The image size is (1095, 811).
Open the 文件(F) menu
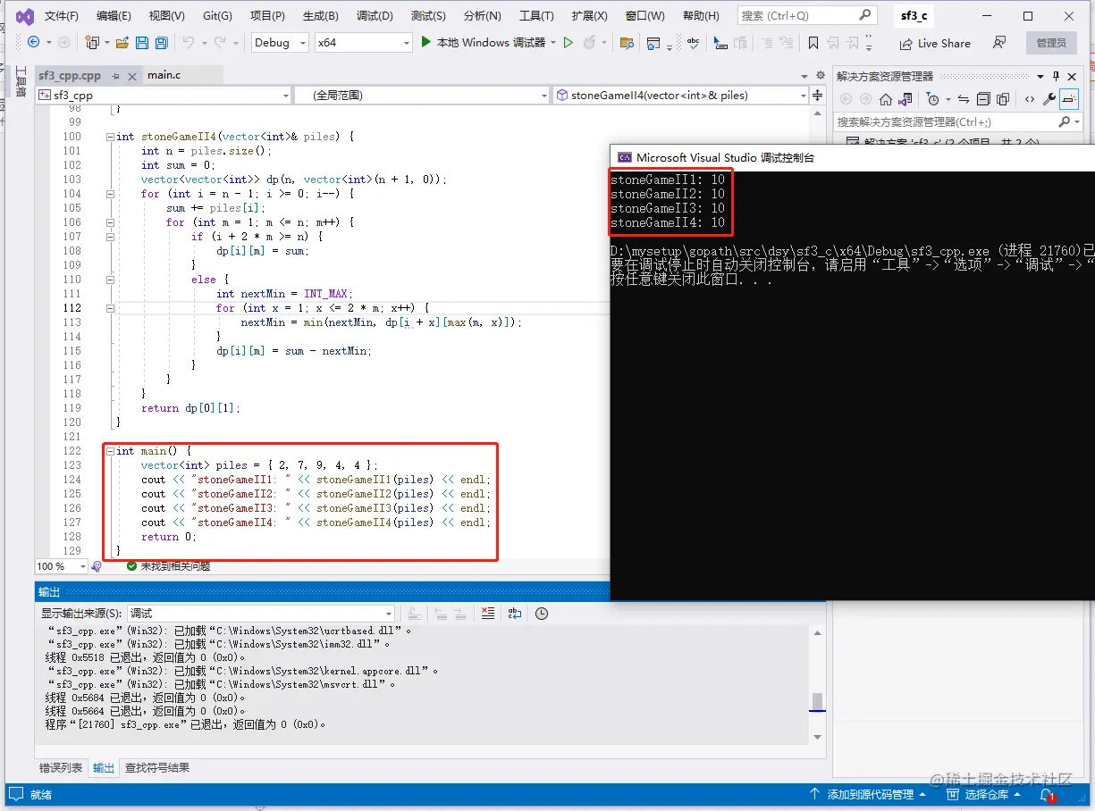61,16
